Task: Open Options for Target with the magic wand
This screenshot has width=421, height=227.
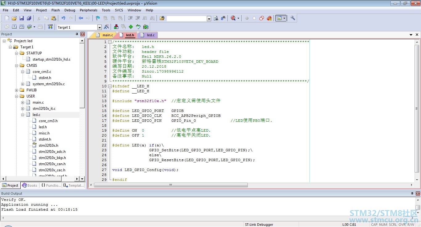Action: pyautogui.click(x=106, y=27)
